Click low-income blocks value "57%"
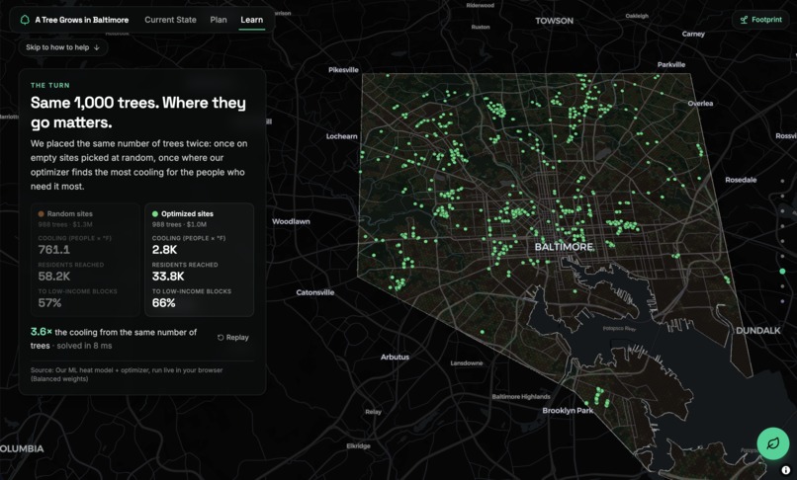797x480 pixels. tap(49, 303)
